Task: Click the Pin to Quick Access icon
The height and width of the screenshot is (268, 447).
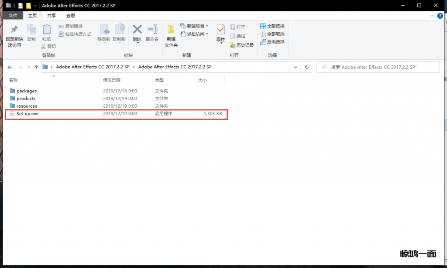Action: 14,30
